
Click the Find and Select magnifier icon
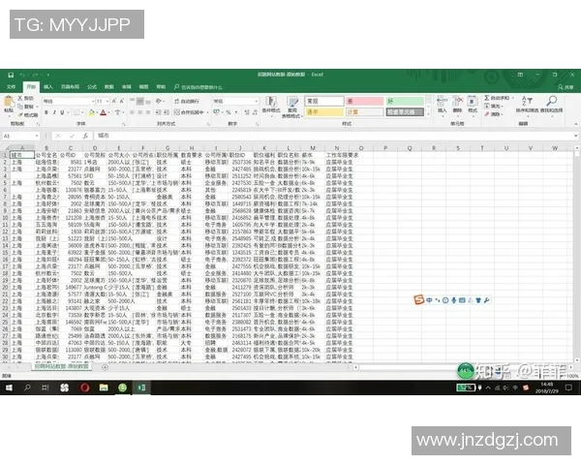tap(552, 101)
